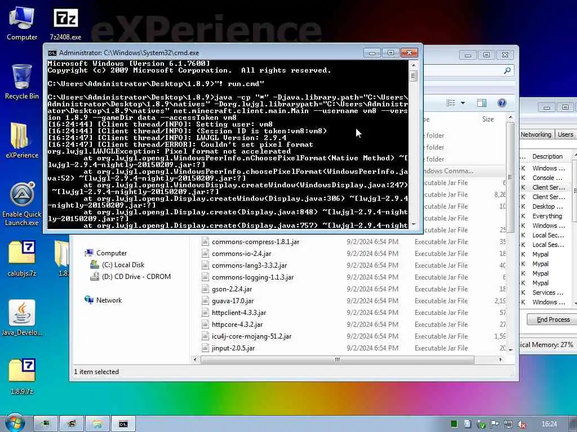
Task: Click clock showing 16:24 in taskbar
Action: [x=549, y=424]
